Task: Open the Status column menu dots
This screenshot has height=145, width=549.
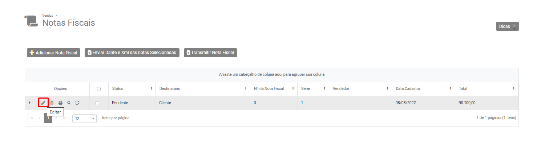Action: click(151, 89)
